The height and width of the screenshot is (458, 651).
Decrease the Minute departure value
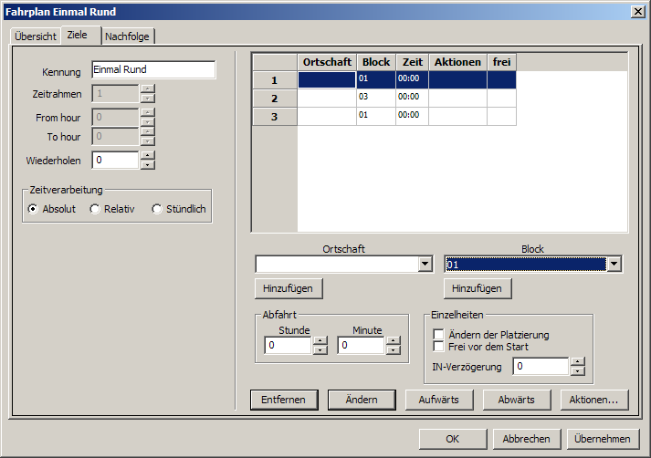point(393,350)
